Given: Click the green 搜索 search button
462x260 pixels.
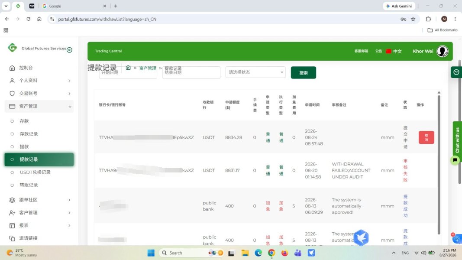Looking at the screenshot, I should point(303,72).
